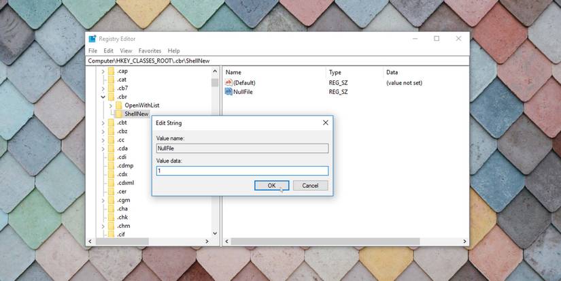Click the tree pane vertical scrollbar thumb

point(215,83)
